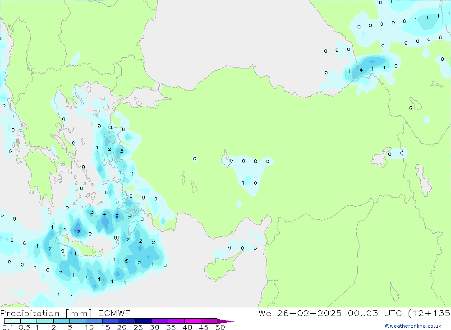This screenshot has width=451, height=330.
Task: Click the 9 mm value in the Aegean
Action: pyautogui.click(x=117, y=217)
